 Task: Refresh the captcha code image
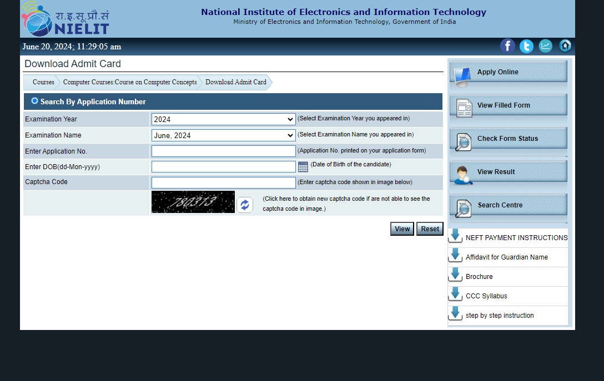(x=245, y=205)
